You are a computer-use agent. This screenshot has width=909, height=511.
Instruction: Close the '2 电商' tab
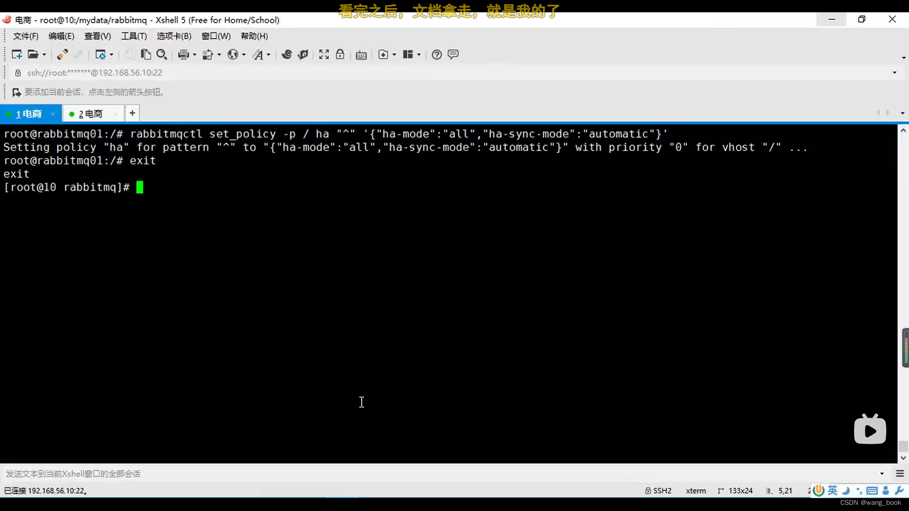116,114
